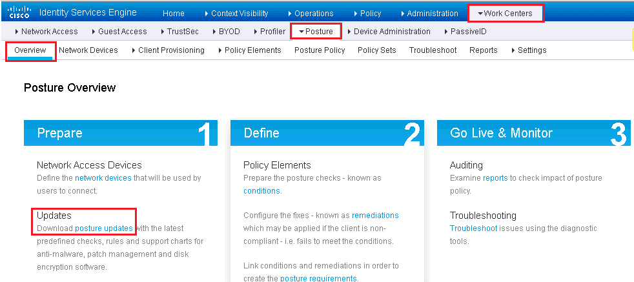This screenshot has width=634, height=282.
Task: Click the Updates heading text
Action: 54,216
